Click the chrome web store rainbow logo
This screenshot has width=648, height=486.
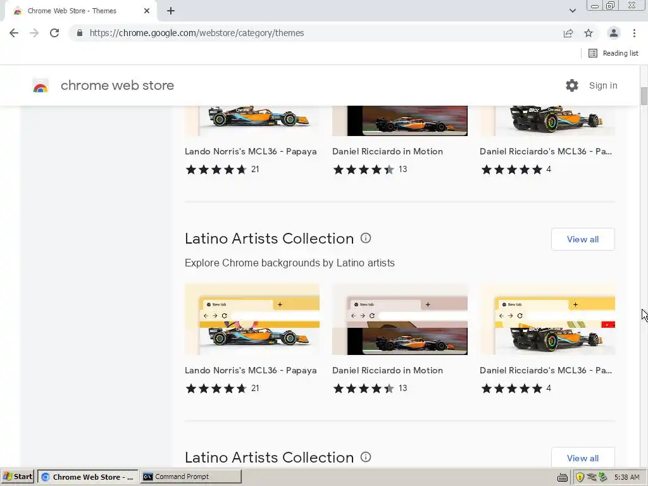point(40,85)
